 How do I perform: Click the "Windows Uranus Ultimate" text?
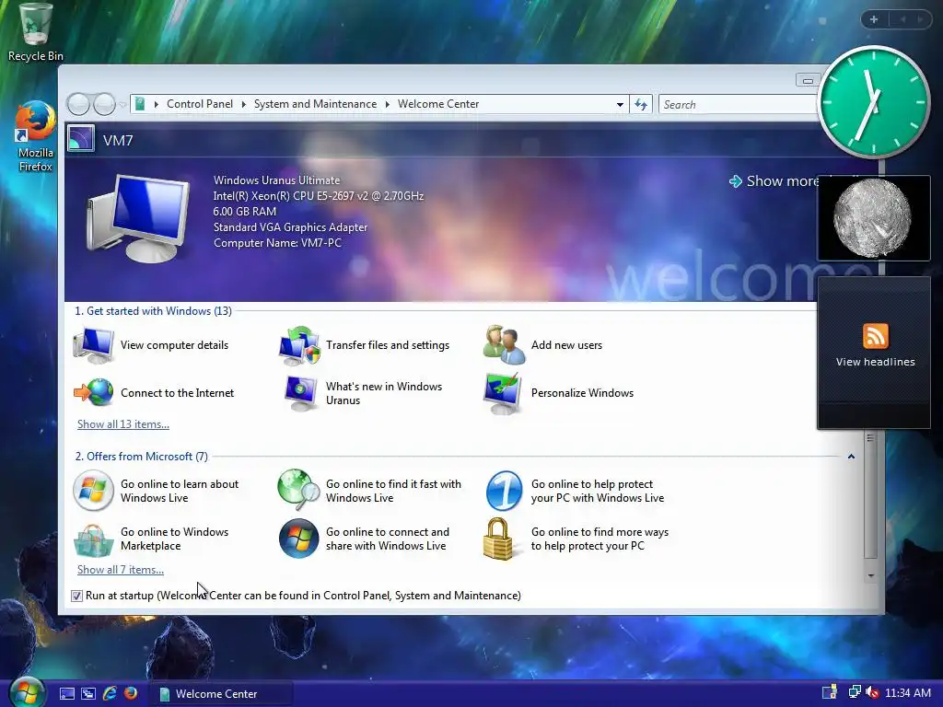pos(276,180)
